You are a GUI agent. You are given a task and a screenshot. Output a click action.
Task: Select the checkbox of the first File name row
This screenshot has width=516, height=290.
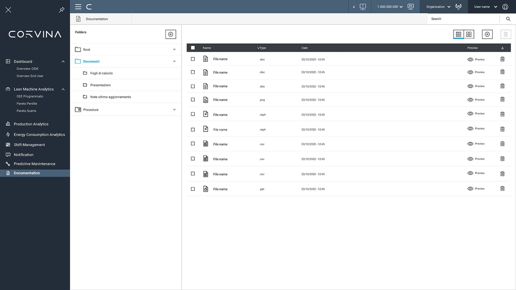coord(193,59)
